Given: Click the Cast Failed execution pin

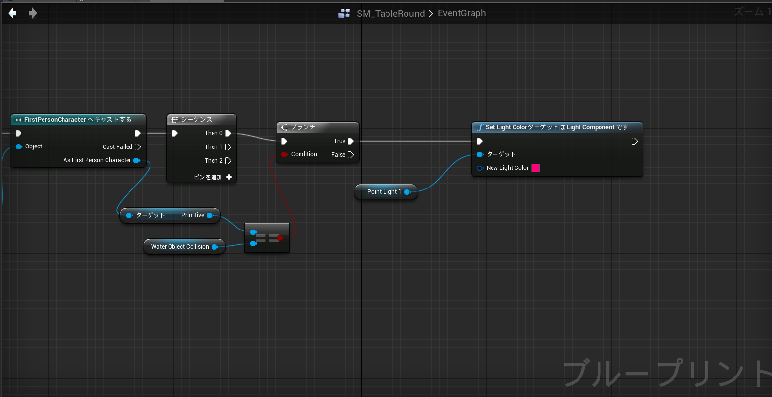Looking at the screenshot, I should [138, 147].
